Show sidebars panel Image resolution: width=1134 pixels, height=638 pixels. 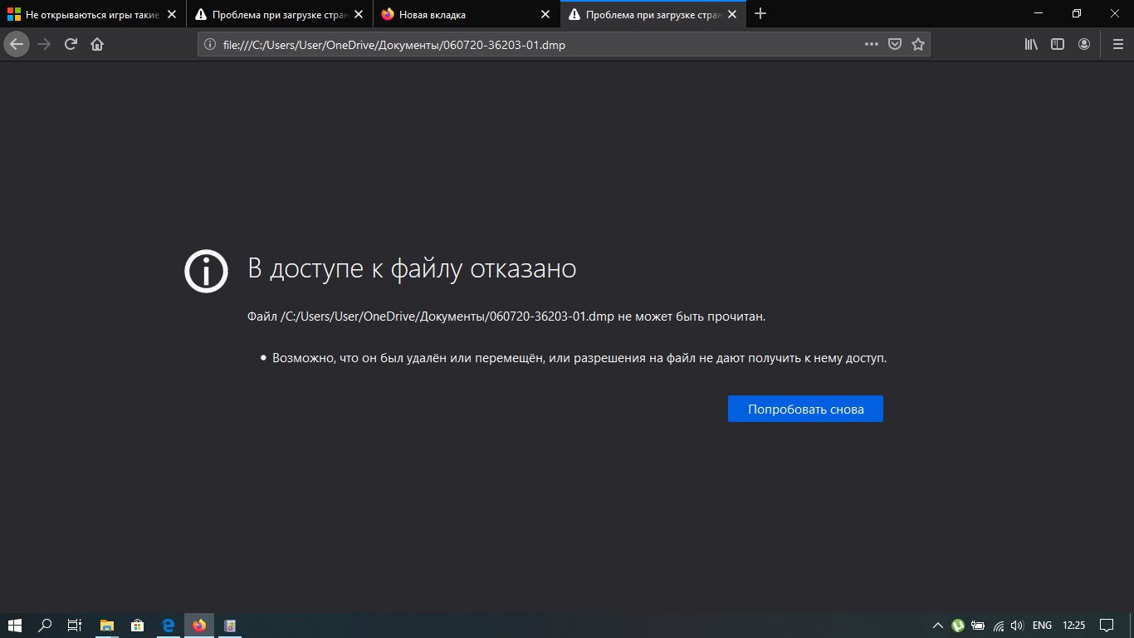click(x=1058, y=44)
